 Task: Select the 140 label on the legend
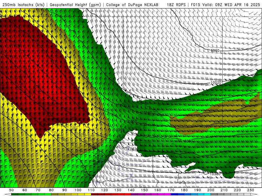click(x=131, y=190)
